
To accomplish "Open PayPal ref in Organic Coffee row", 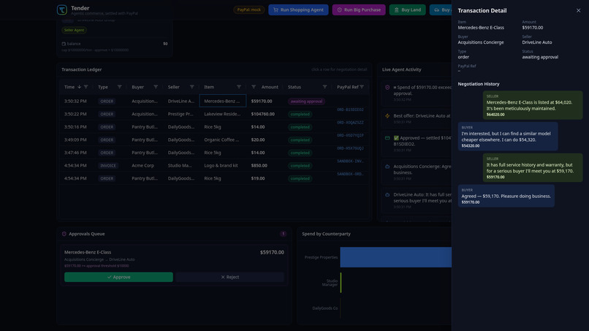I will coord(350,135).
